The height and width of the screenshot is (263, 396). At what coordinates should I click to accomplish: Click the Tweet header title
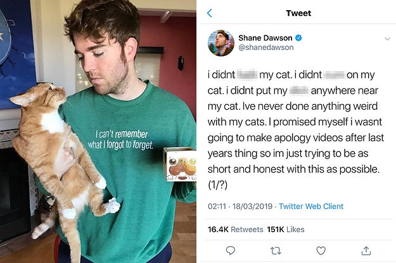[x=298, y=13]
